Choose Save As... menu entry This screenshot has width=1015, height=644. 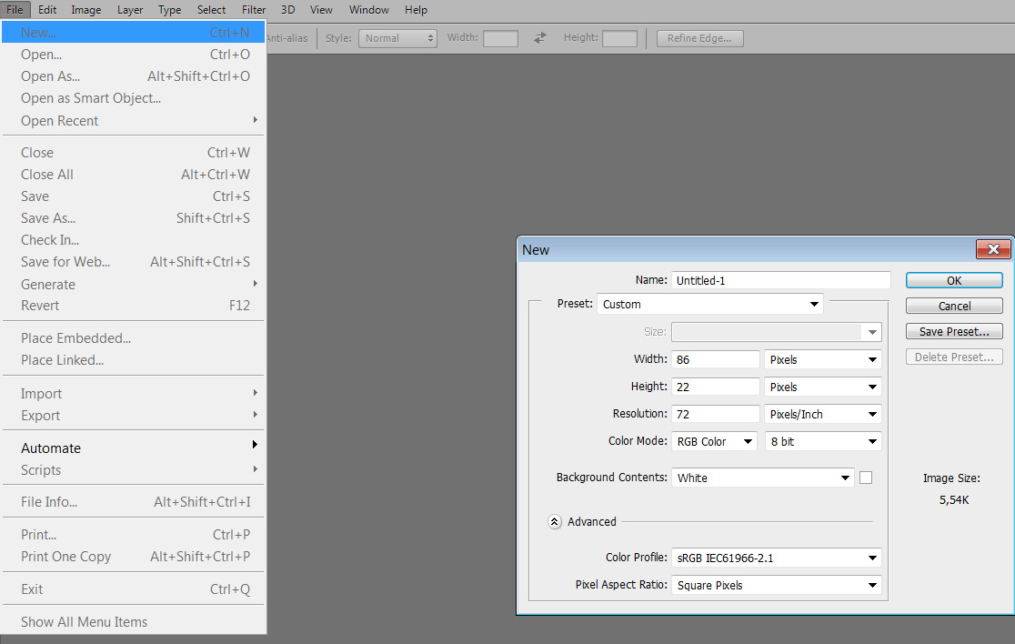[134, 218]
